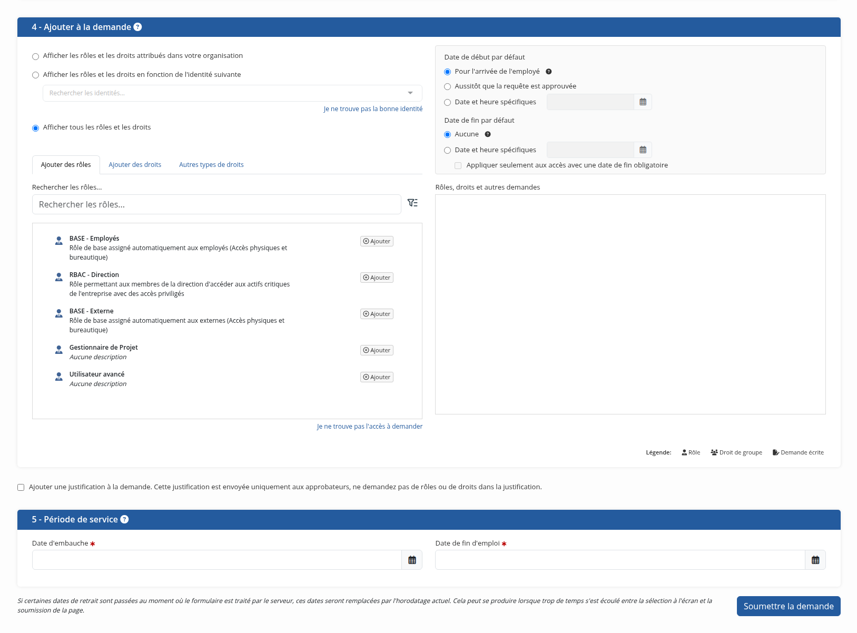This screenshot has height=633, width=857.
Task: Click role icon of Utilisateur avancé
Action: (59, 377)
